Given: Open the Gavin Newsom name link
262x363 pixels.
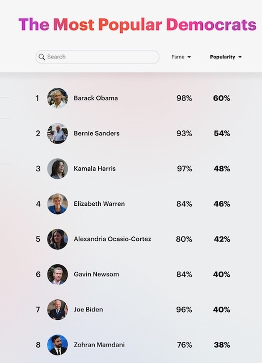Looking at the screenshot, I should pos(96,274).
